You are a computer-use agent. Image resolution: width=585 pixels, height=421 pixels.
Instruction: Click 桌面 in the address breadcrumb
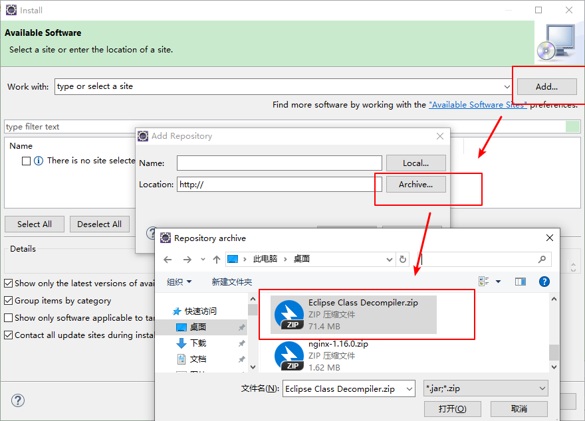pos(301,259)
